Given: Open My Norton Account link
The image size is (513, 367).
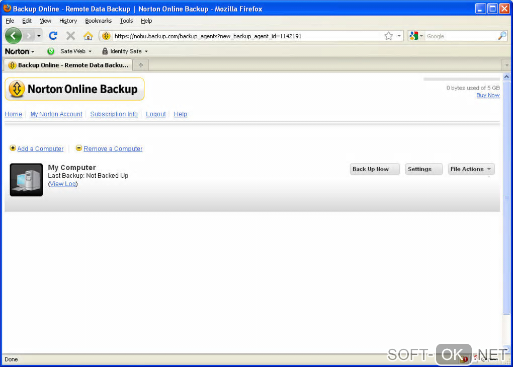Looking at the screenshot, I should coord(56,114).
